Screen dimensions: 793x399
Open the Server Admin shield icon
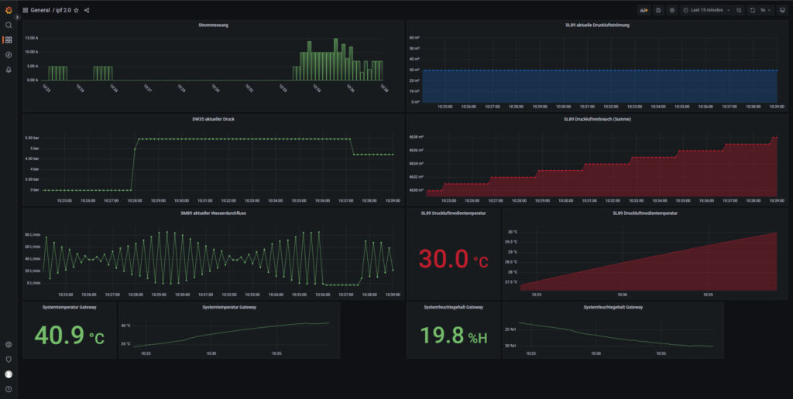(9, 359)
